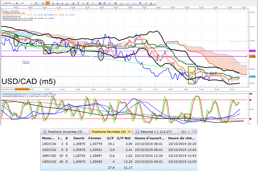Viewport: 258px width, 171px height.
Task: Select the green trend line drawing tool
Action: (x=128, y=3)
